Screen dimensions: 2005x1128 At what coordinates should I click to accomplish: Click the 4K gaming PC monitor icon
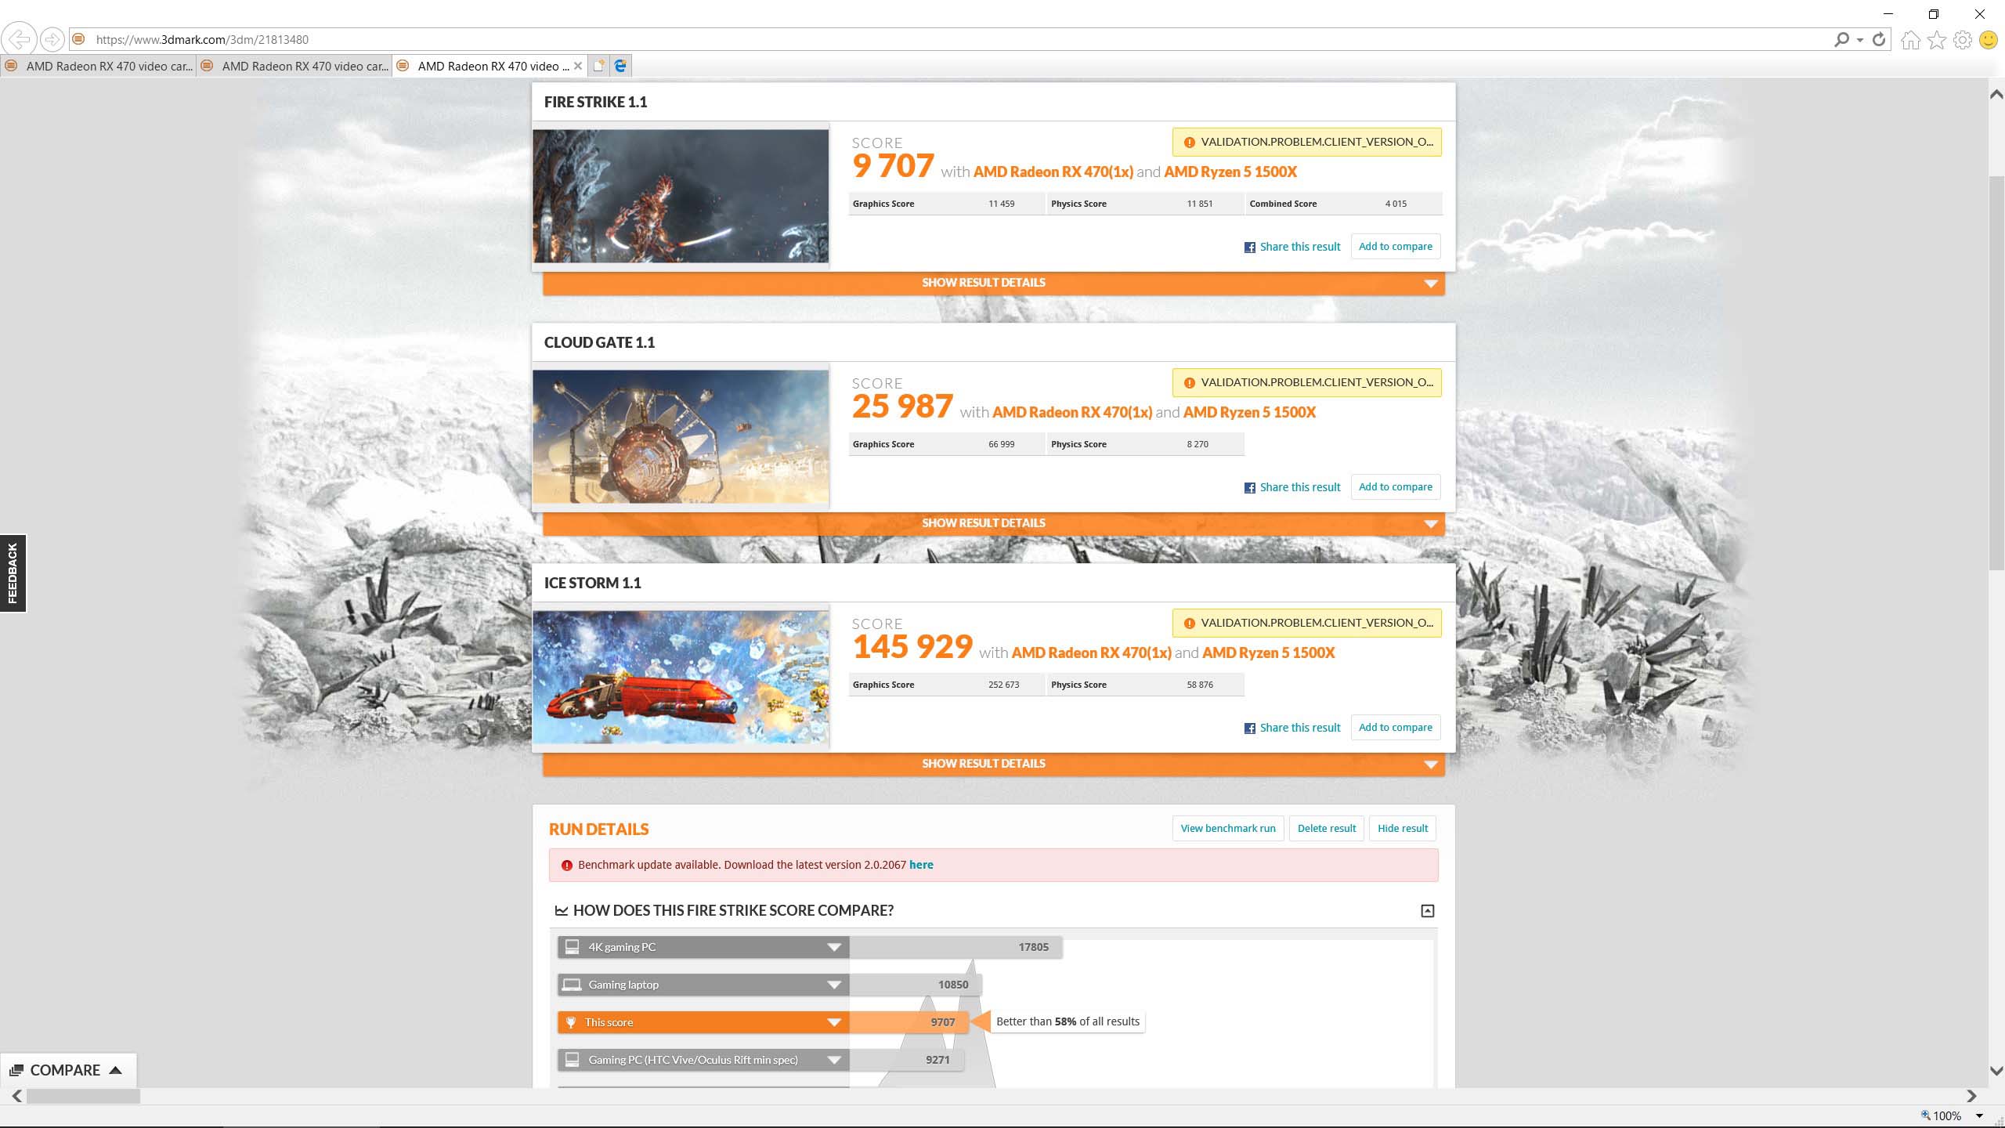(573, 946)
